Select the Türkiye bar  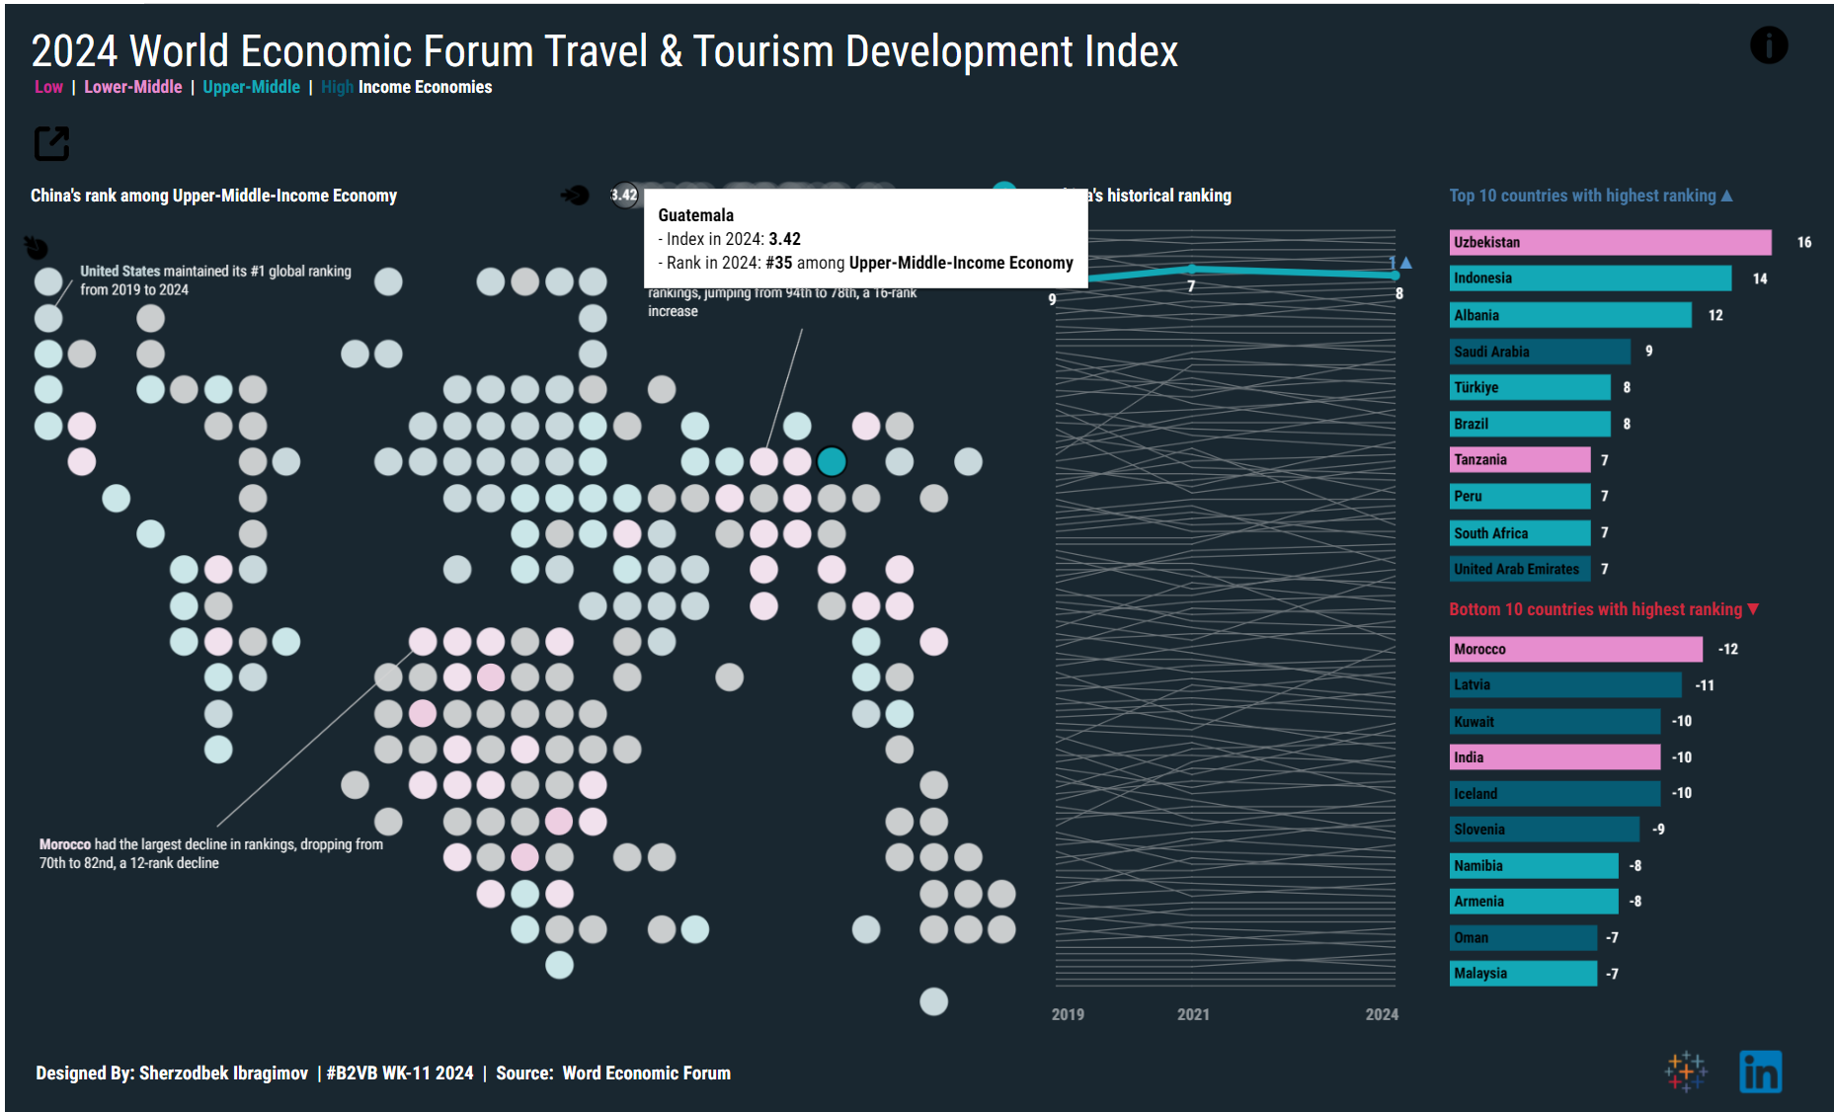pyautogui.click(x=1530, y=387)
